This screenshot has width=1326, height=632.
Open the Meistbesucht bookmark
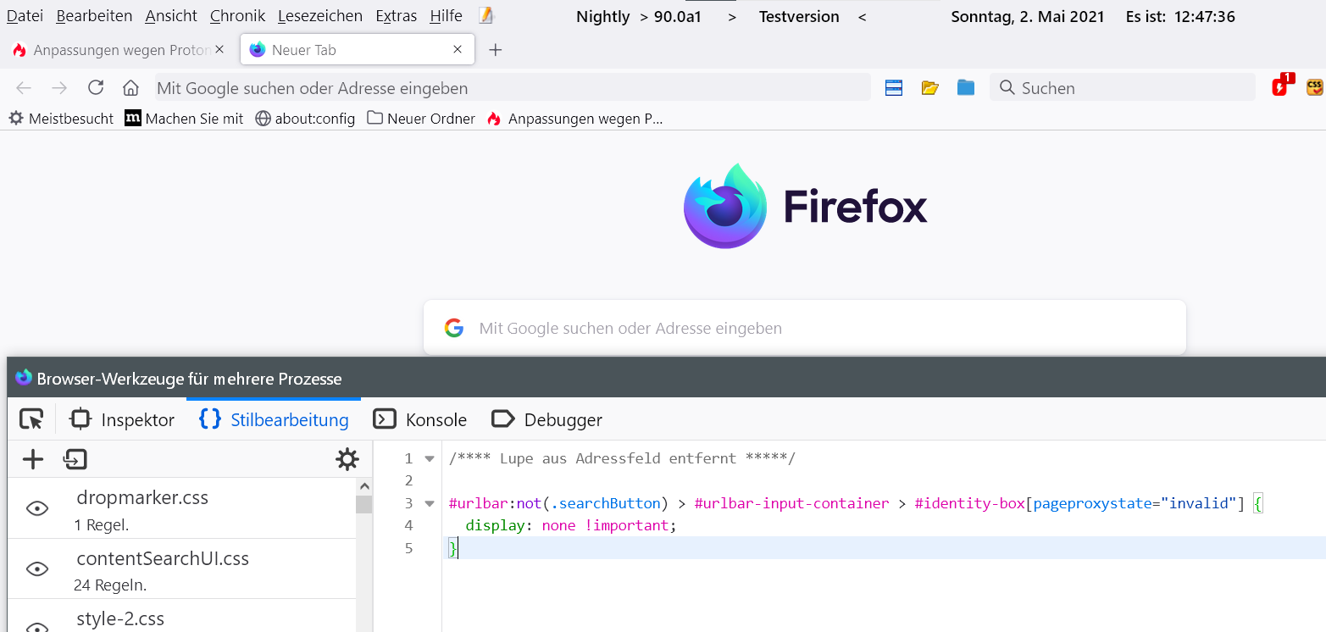(61, 119)
